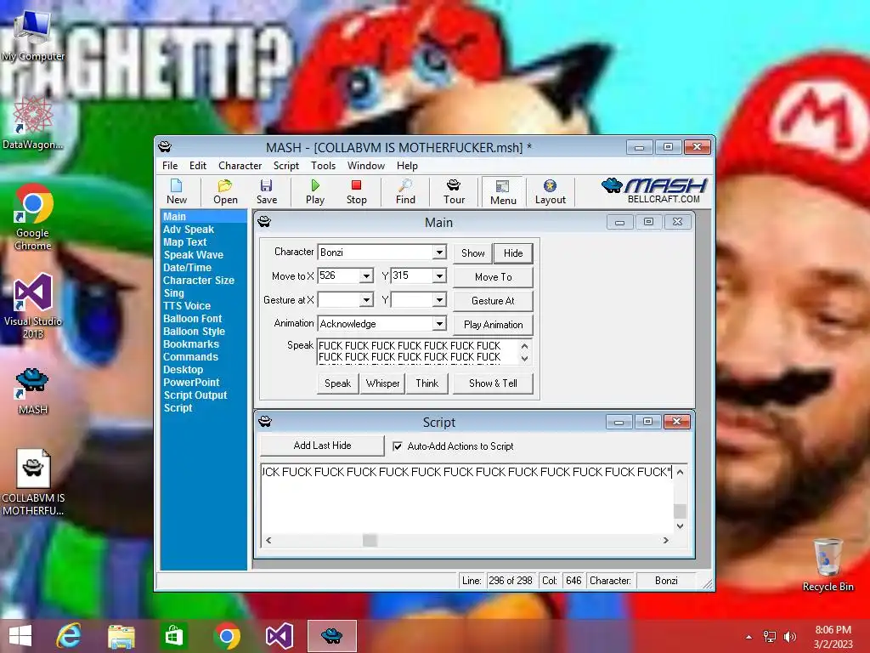870x653 pixels.
Task: Save the script using the Save icon
Action: point(266,191)
